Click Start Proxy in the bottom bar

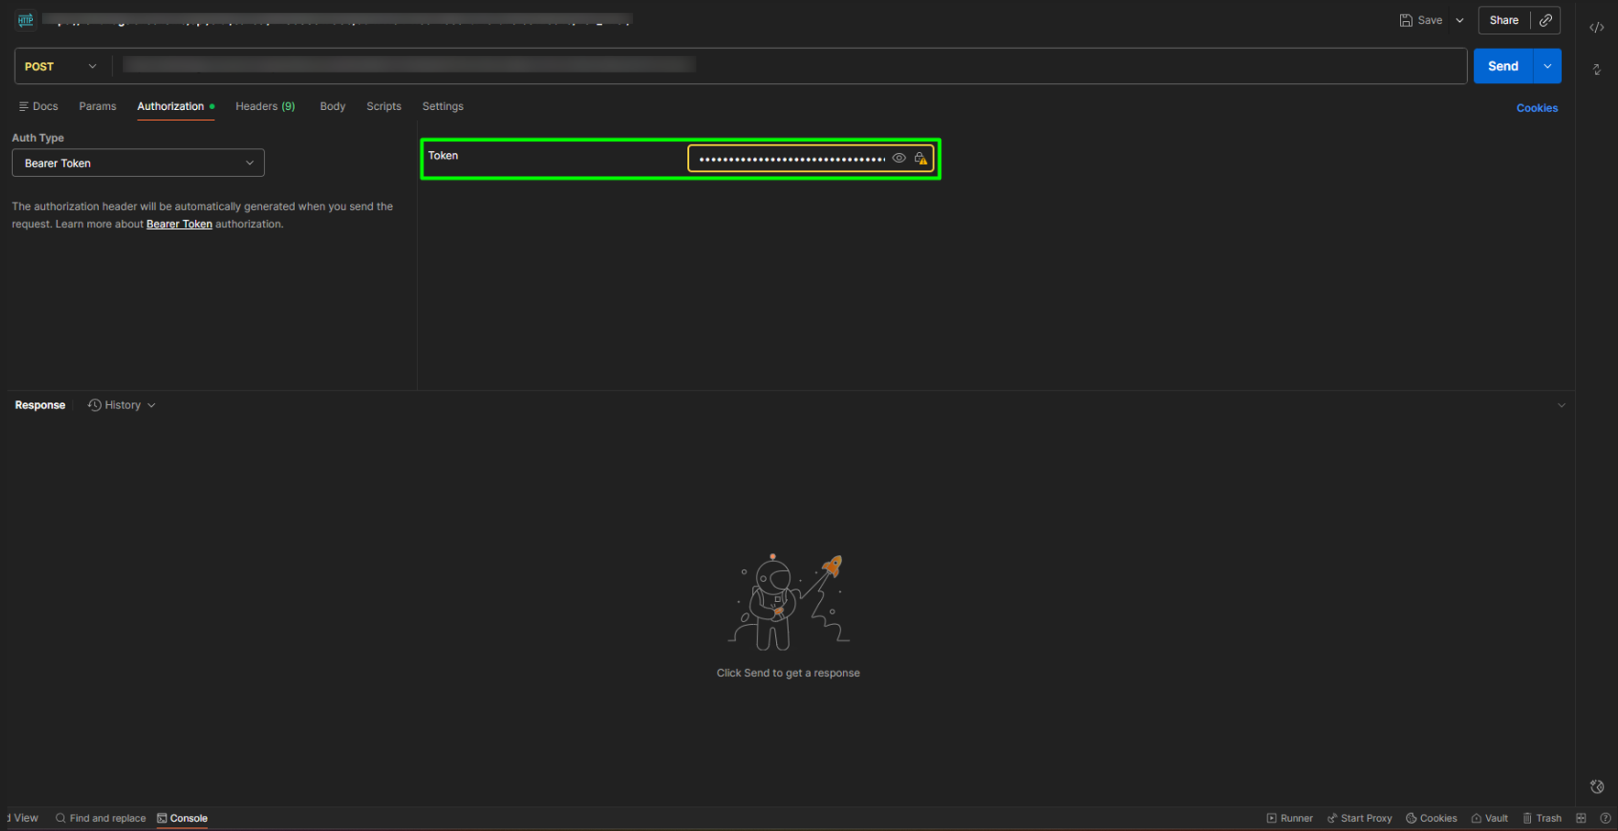(x=1360, y=818)
